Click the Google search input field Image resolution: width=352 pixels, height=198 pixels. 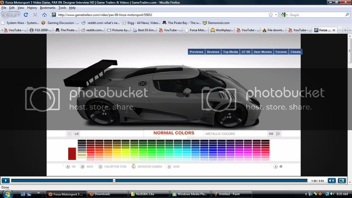pyautogui.click(x=317, y=15)
